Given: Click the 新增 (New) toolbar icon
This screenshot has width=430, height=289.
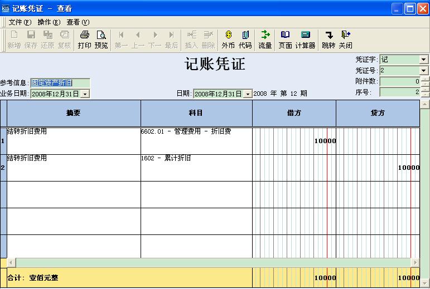Looking at the screenshot, I should tap(14, 40).
